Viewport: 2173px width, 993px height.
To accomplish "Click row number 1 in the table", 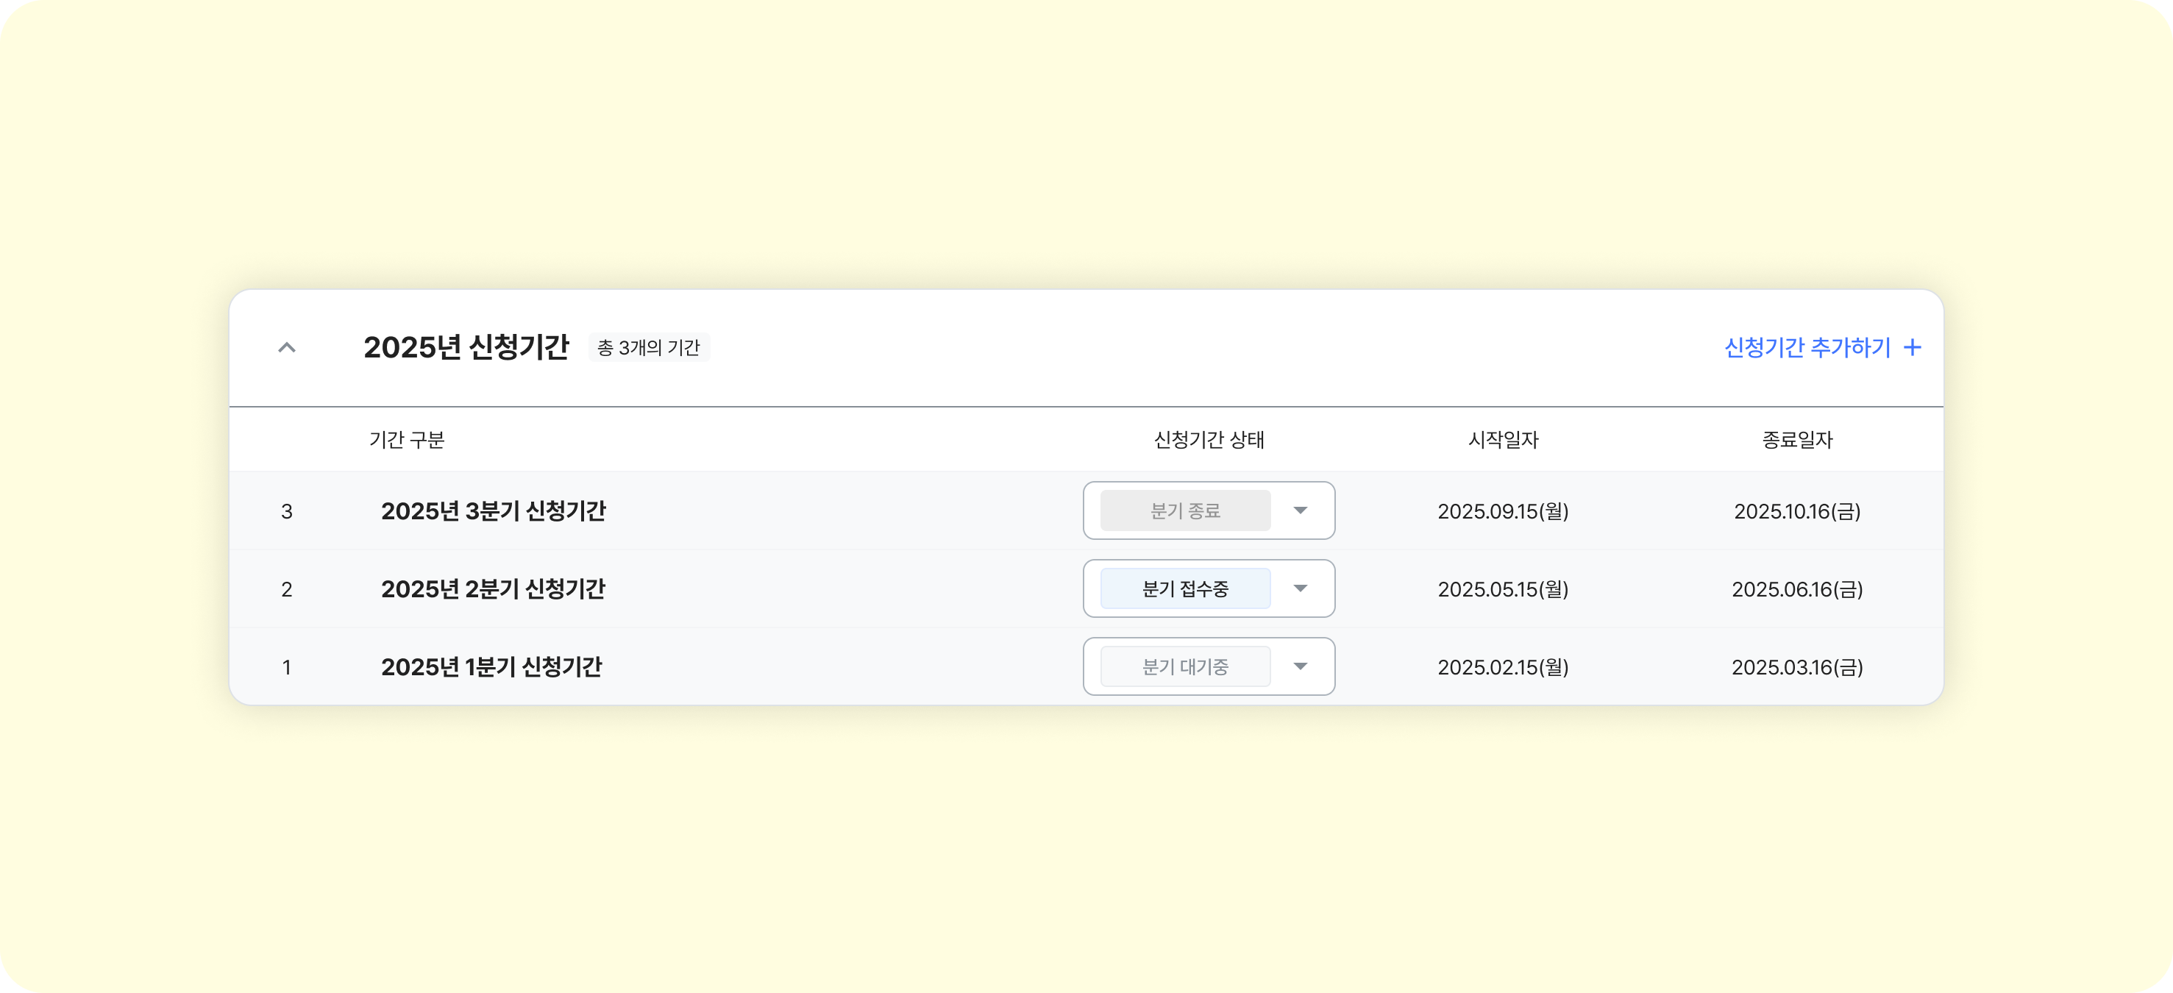I will click(287, 667).
